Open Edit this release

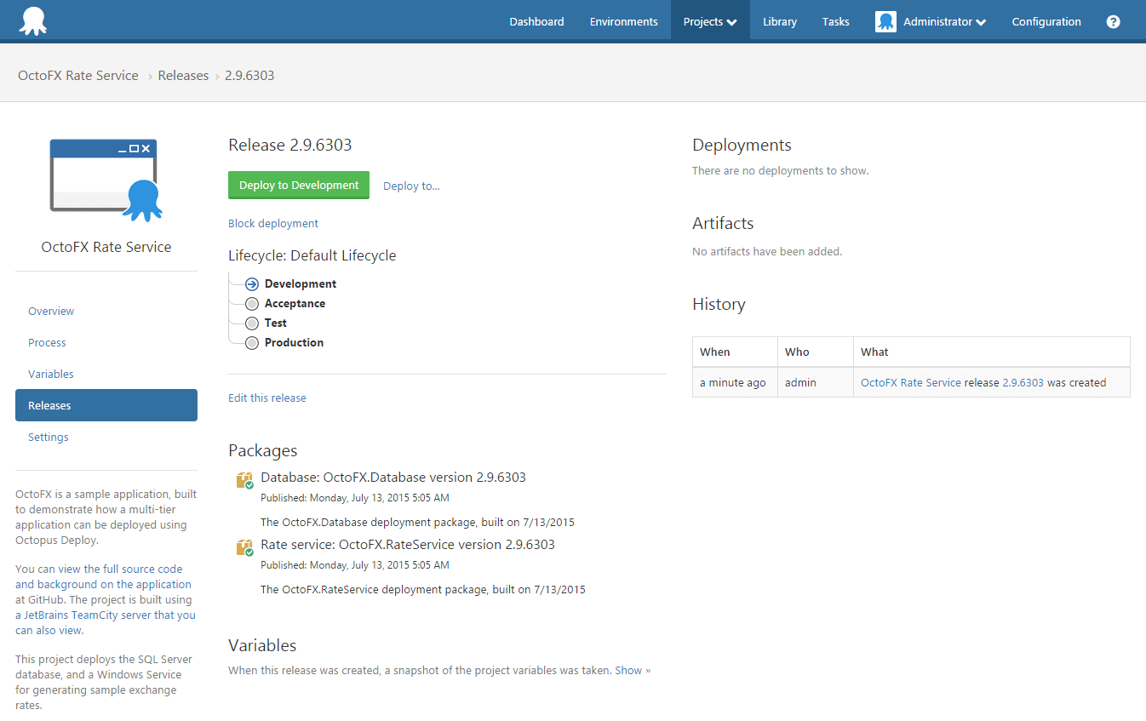[x=266, y=398]
